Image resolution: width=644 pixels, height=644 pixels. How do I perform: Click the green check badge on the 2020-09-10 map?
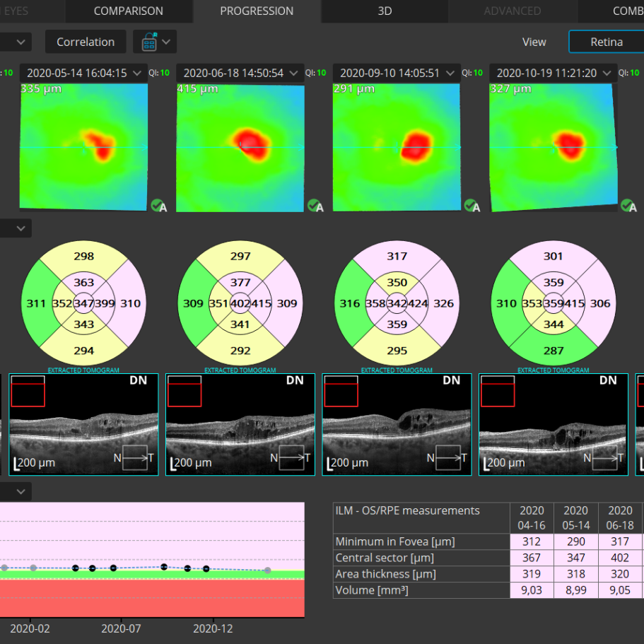click(472, 206)
